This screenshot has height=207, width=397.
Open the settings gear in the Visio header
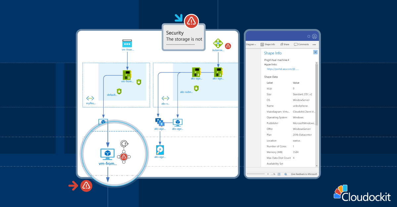pyautogui.click(x=309, y=36)
